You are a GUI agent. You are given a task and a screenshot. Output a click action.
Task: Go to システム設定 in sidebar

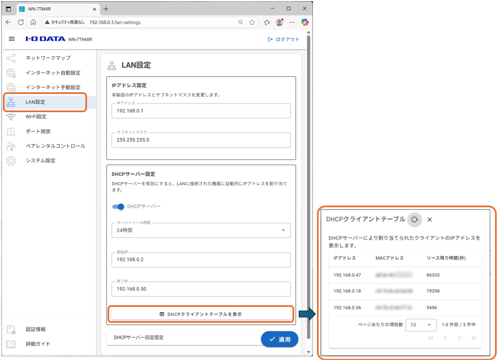(40, 161)
